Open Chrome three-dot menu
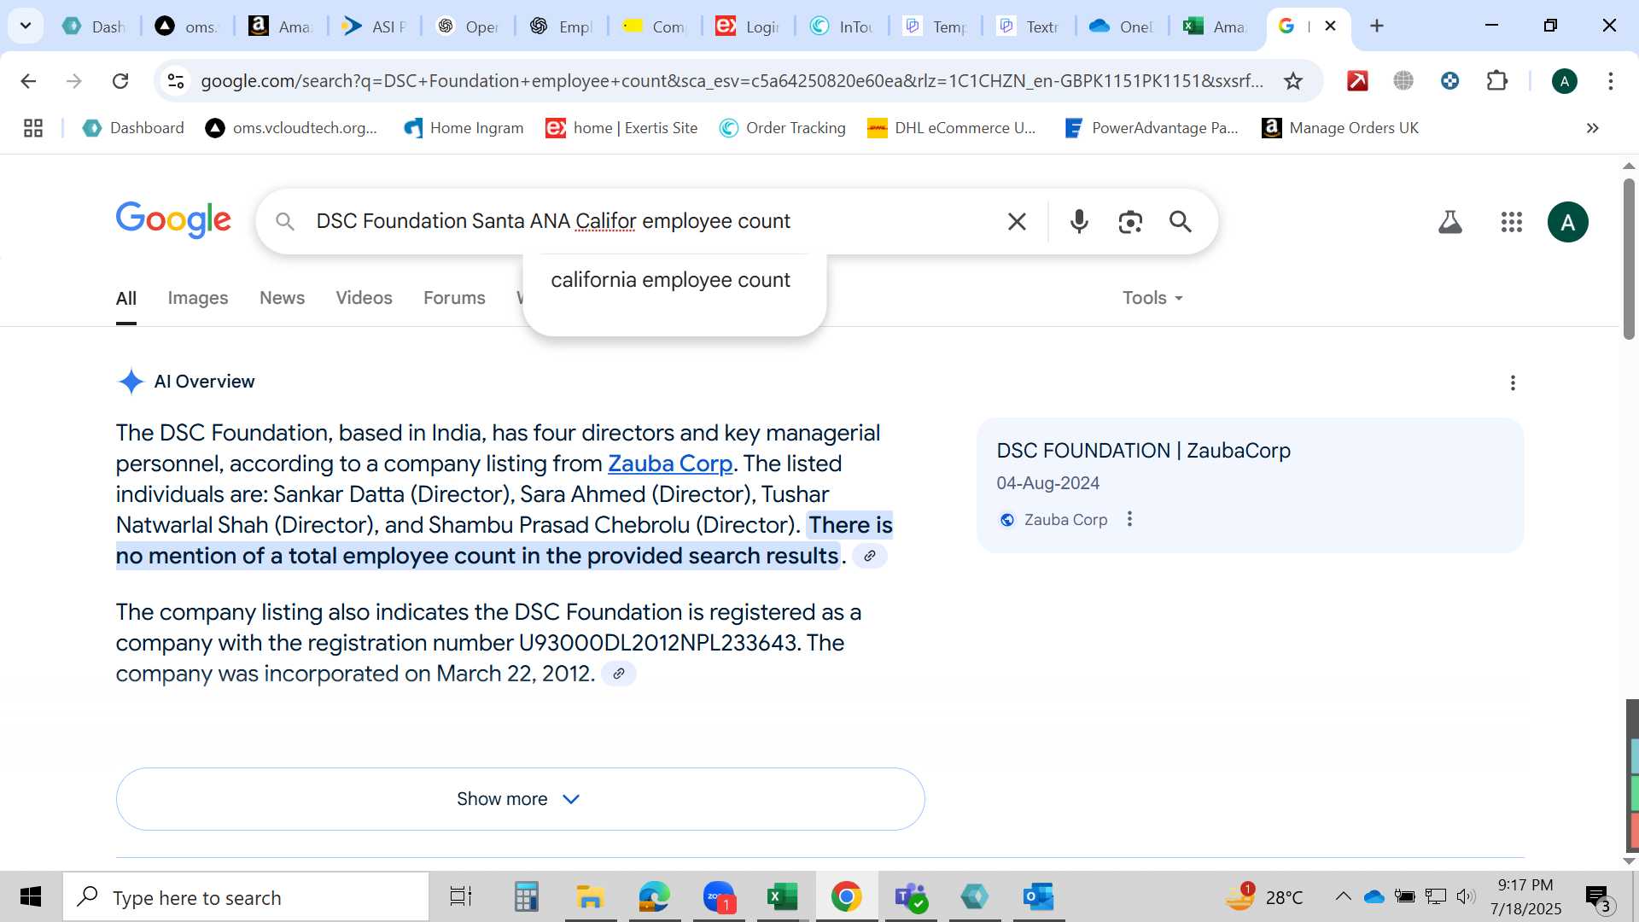The height and width of the screenshot is (922, 1639). [x=1611, y=81]
